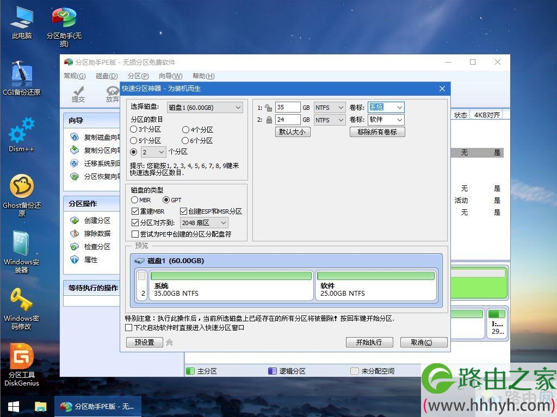The width and height of the screenshot is (557, 417).
Task: Open the Ghost备份还原 desktop icon
Action: pos(22,195)
